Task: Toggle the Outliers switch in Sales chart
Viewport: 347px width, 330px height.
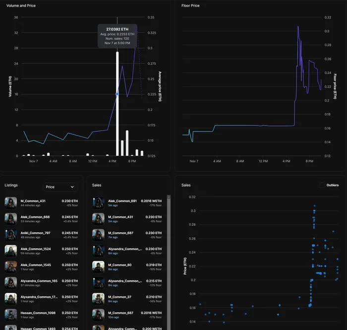Action: click(x=322, y=185)
